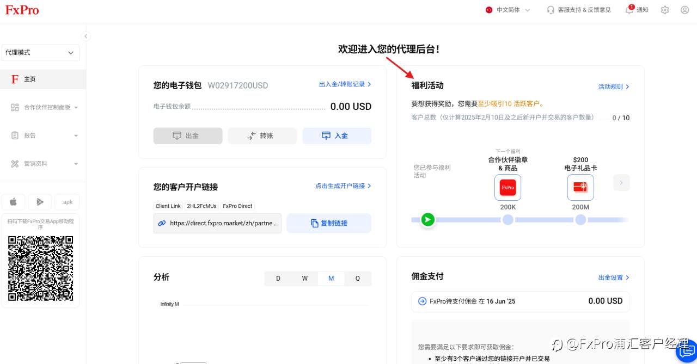
Task: Open 活动规则 link
Action: click(x=614, y=87)
